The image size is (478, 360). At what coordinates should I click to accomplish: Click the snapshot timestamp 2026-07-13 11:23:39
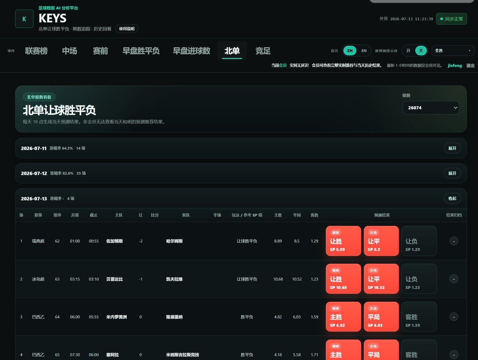[411, 19]
